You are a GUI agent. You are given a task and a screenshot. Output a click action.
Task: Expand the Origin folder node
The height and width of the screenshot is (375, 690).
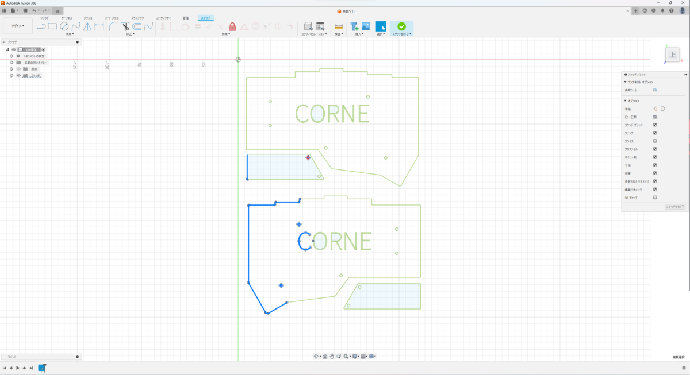point(12,69)
